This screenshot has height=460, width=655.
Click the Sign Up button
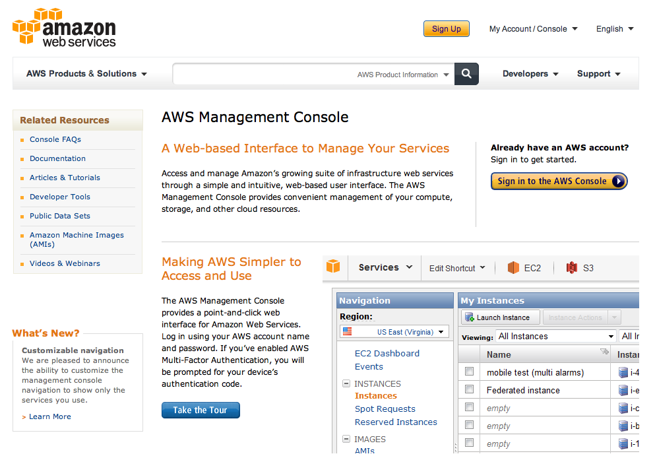pyautogui.click(x=446, y=29)
